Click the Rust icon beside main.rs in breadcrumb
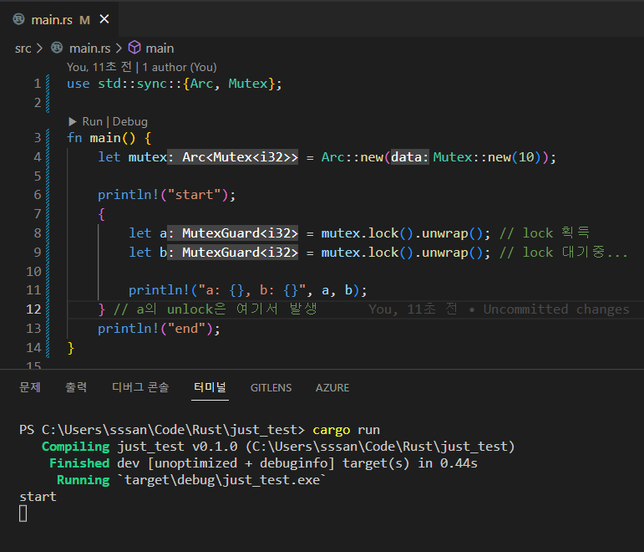Viewport: 644px width, 552px height. pos(57,49)
